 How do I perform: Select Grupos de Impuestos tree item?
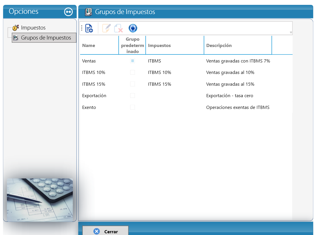44,38
